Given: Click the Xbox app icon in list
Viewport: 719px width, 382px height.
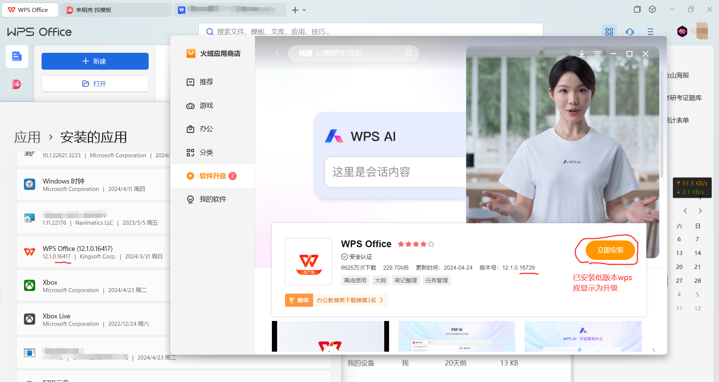Looking at the screenshot, I should pos(30,286).
